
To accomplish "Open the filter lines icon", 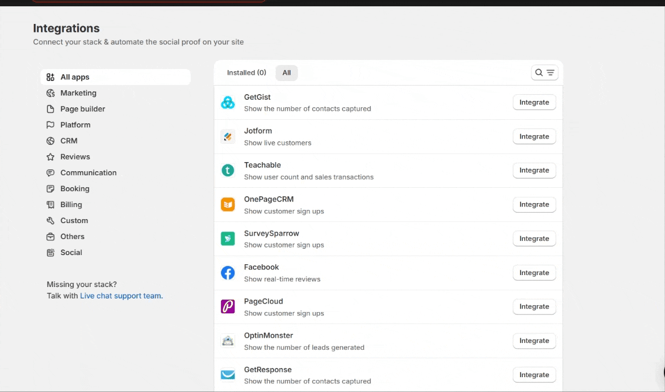I will (x=550, y=72).
